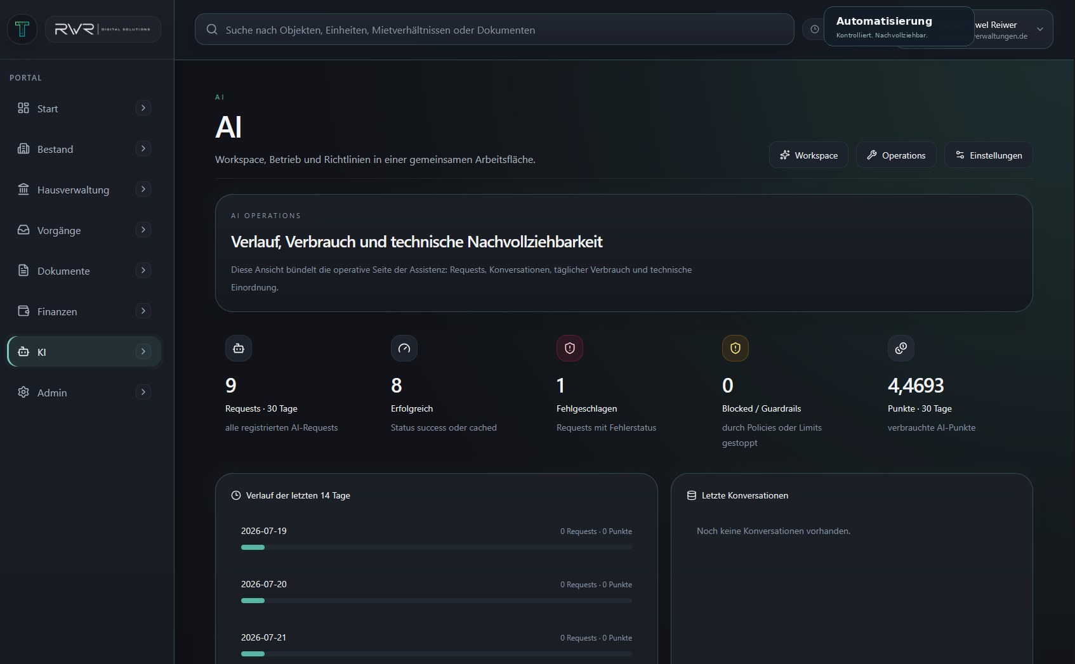Click the 'Requests · 30 Tage' label
Screen dimensions: 1075x664
[x=261, y=408]
